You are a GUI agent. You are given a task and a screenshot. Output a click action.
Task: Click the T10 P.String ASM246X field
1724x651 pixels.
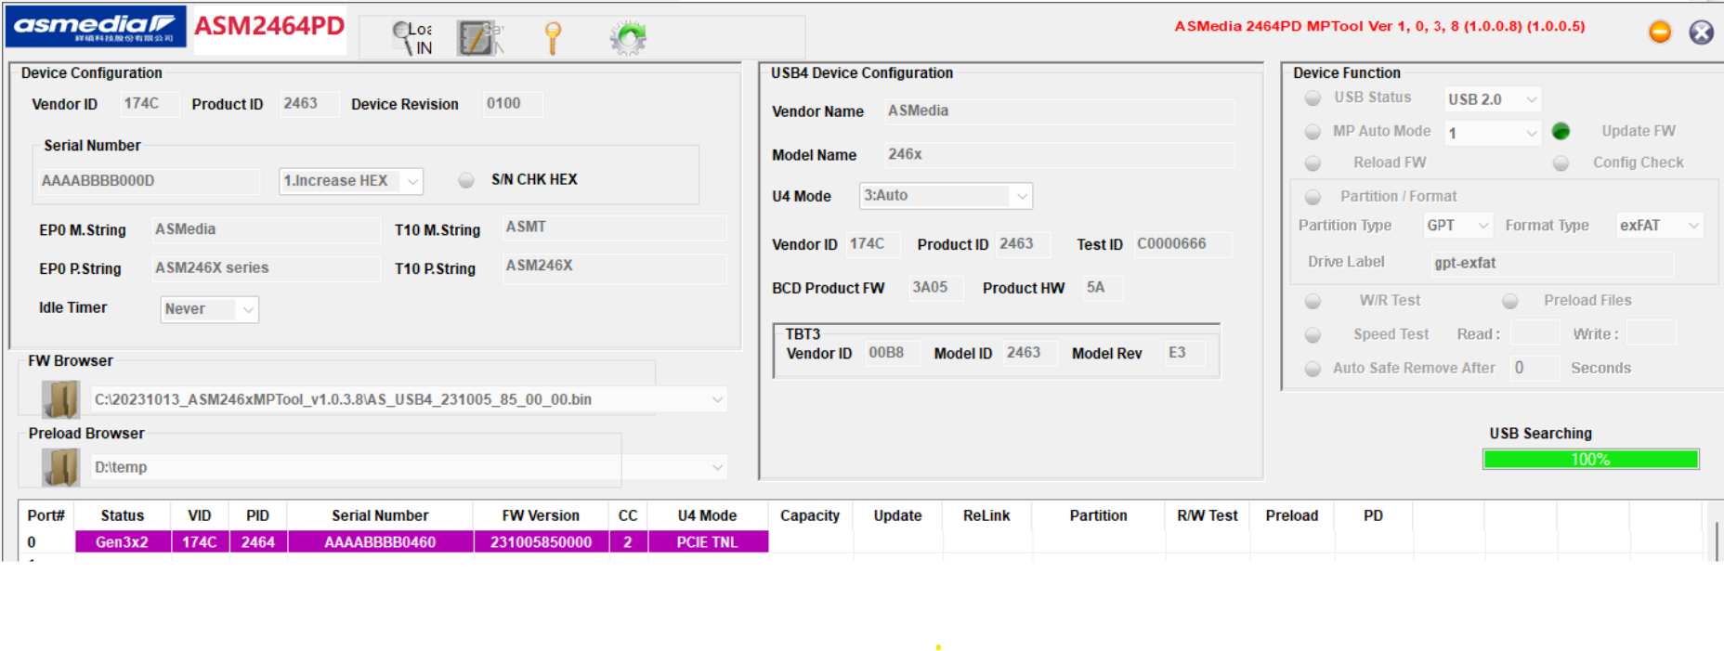[614, 267]
